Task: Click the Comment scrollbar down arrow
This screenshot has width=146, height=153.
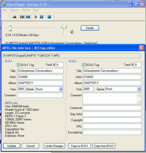Action: 139,102
